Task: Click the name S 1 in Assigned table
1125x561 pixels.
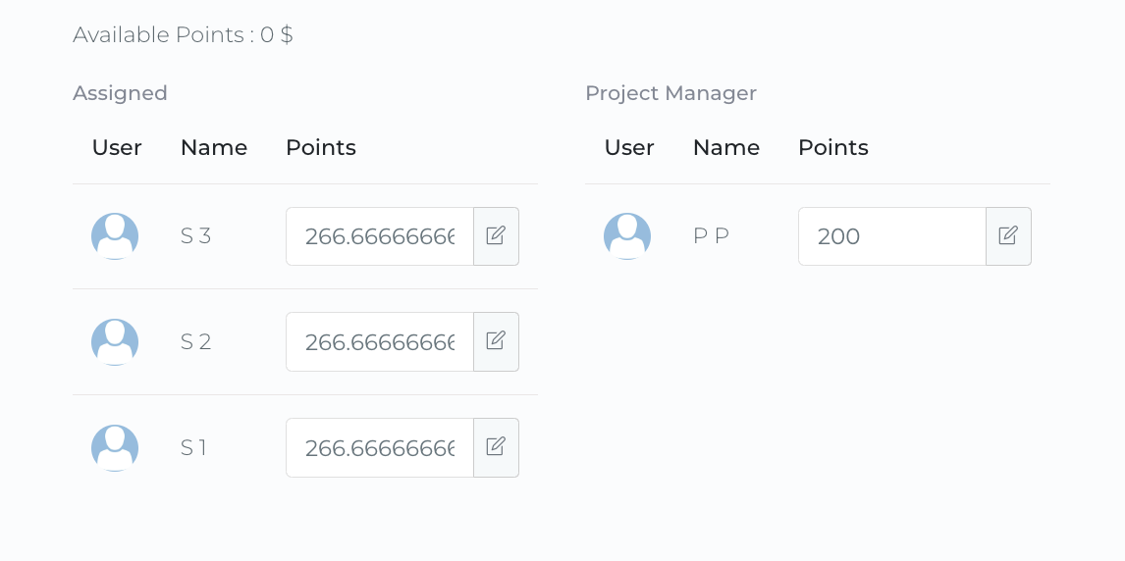Action: point(194,447)
